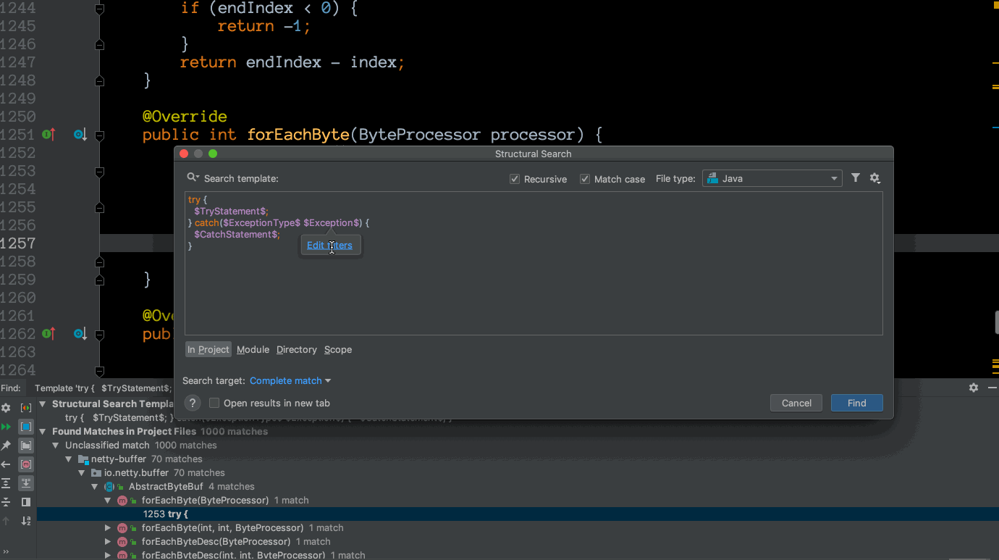The height and width of the screenshot is (560, 999).
Task: Click the Edit filters link
Action: pos(329,245)
